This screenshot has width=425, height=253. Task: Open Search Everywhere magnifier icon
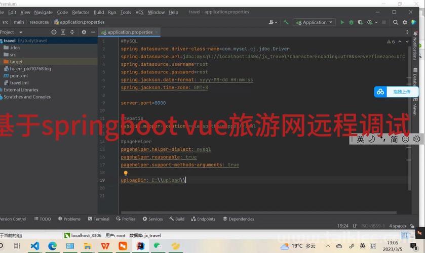[x=396, y=22]
